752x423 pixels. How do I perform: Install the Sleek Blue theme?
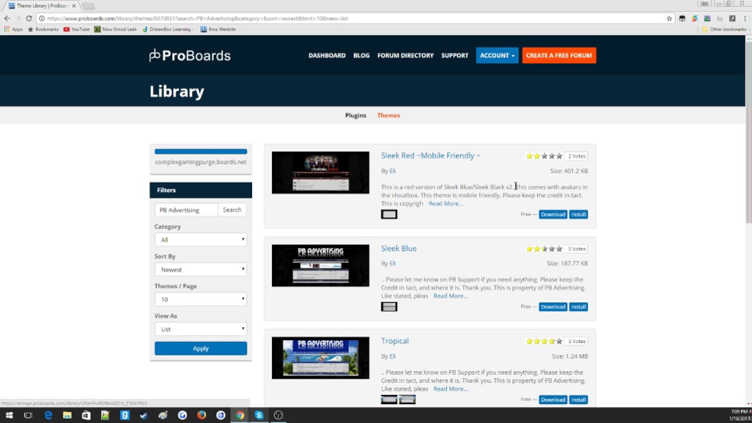point(579,307)
